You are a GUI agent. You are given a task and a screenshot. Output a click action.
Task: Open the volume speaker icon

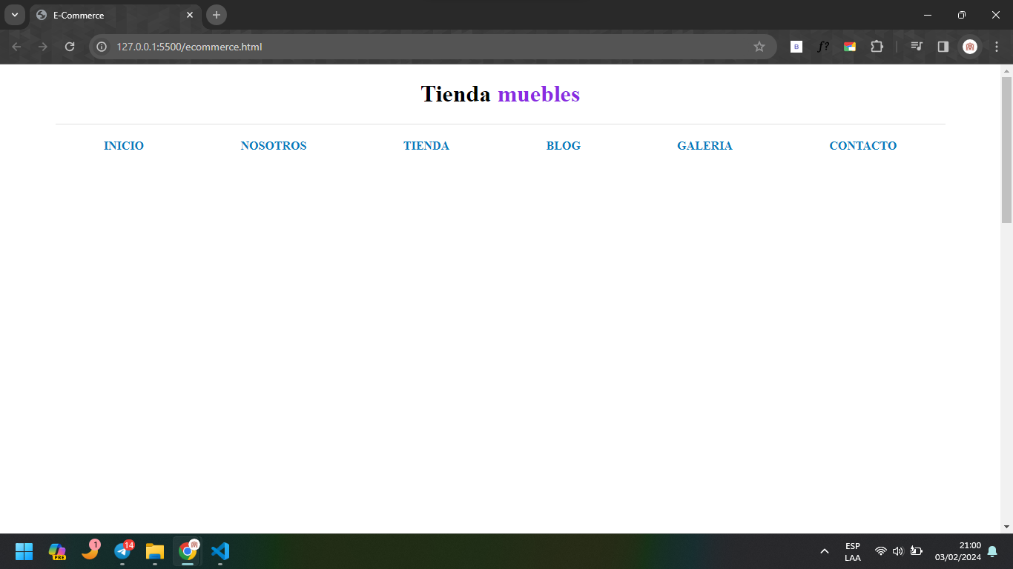tap(898, 551)
